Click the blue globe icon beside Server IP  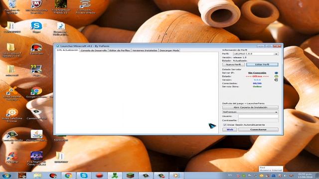[276, 73]
